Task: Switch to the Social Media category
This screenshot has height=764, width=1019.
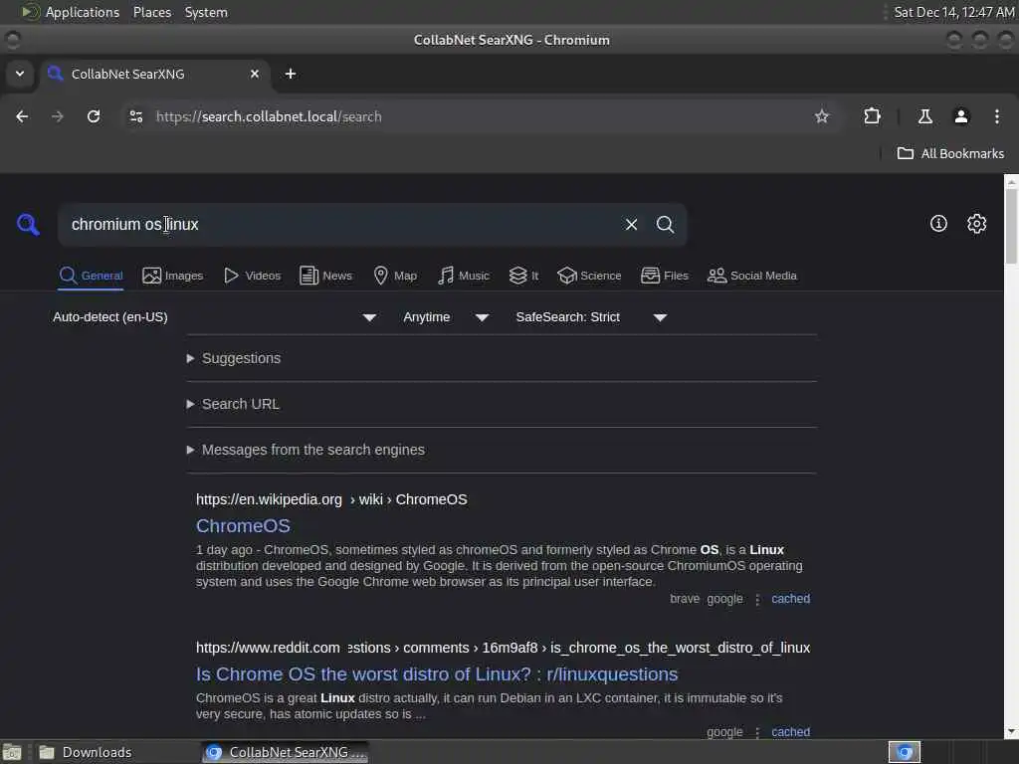Action: pyautogui.click(x=752, y=276)
